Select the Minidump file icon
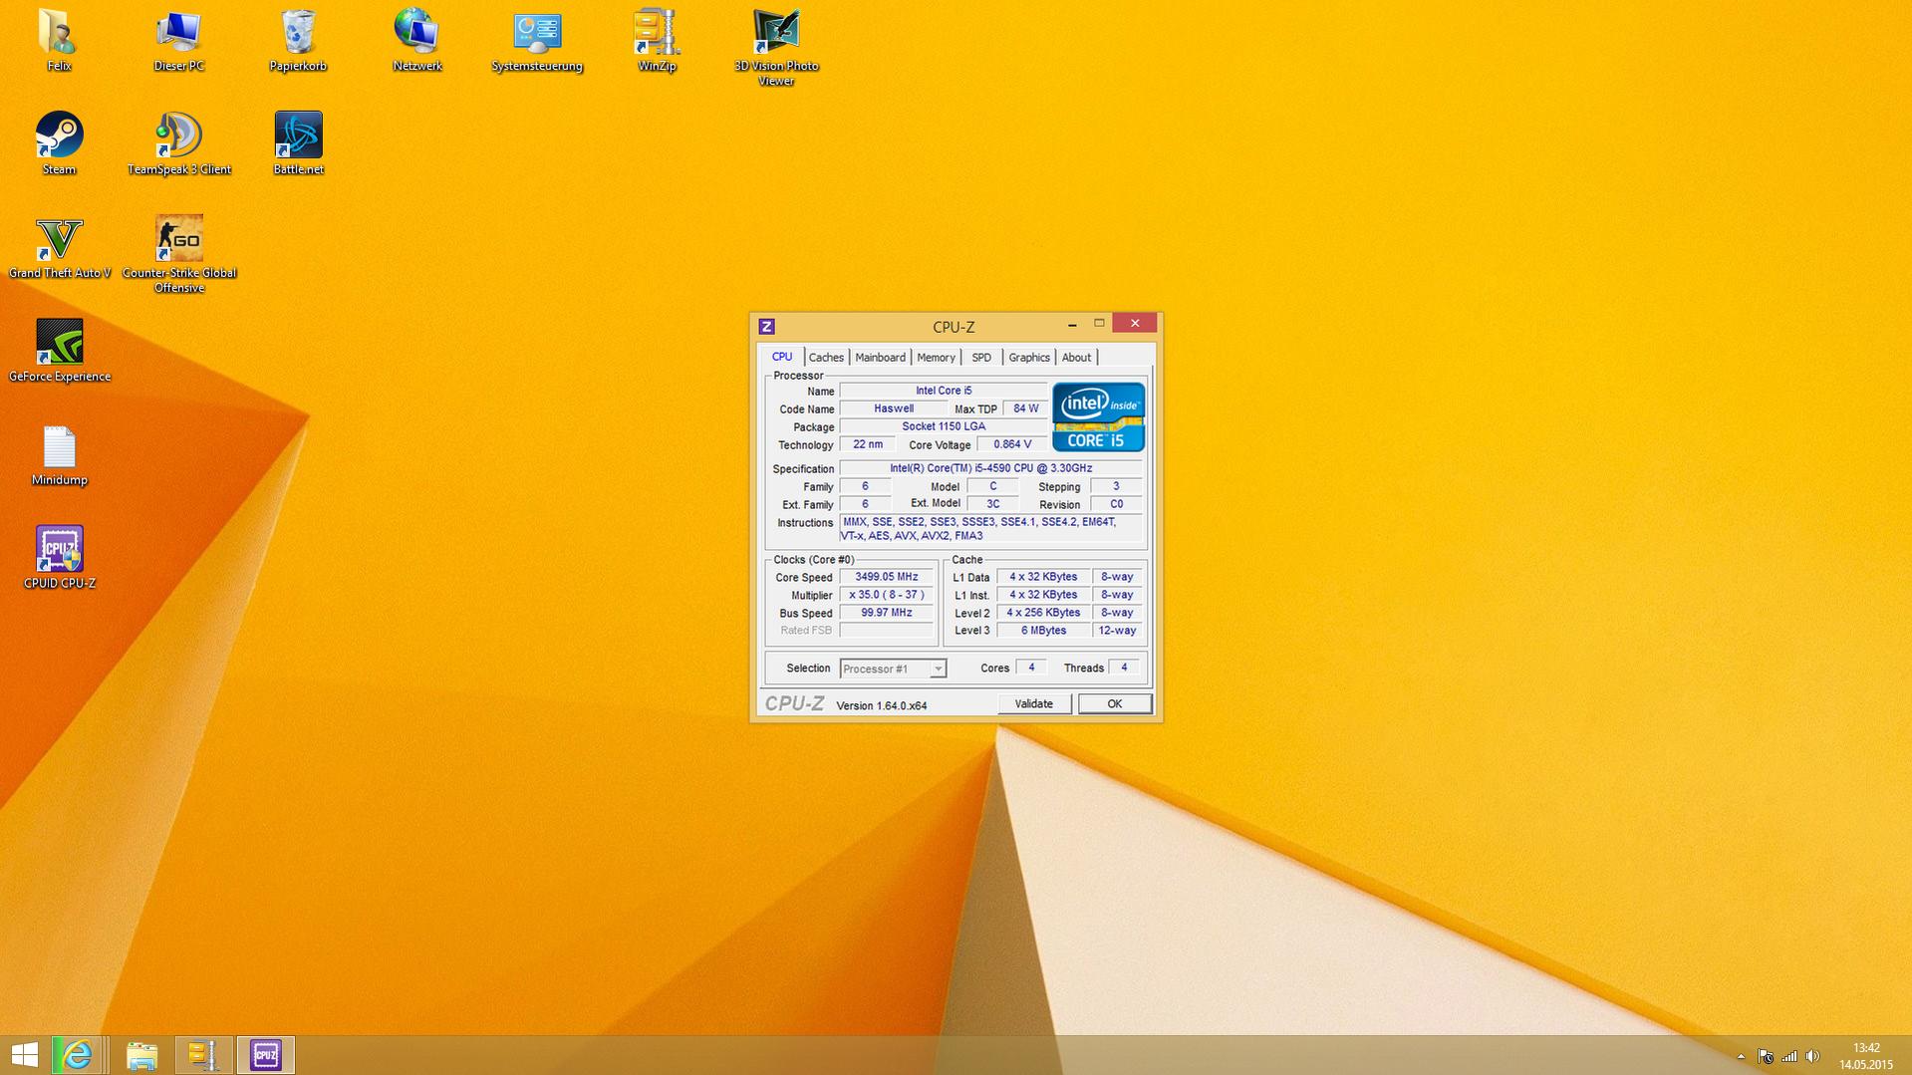1912x1075 pixels. pyautogui.click(x=59, y=454)
